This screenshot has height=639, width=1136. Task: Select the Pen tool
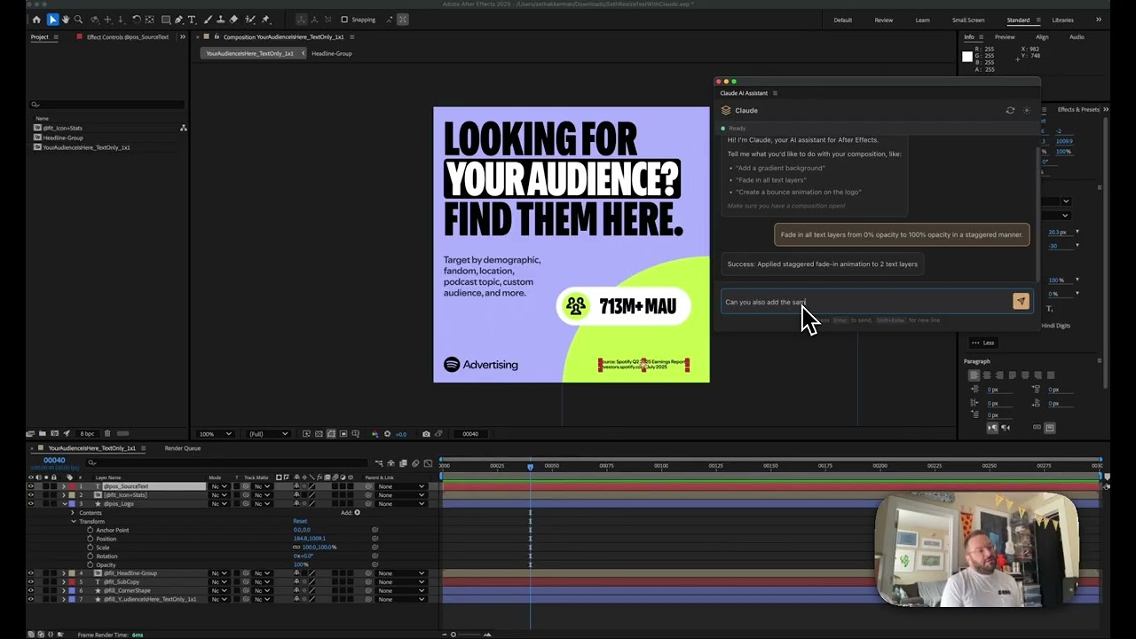click(x=178, y=20)
